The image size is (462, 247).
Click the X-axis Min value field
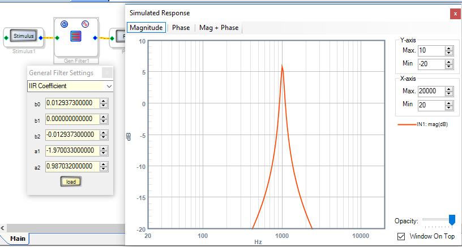click(x=431, y=105)
